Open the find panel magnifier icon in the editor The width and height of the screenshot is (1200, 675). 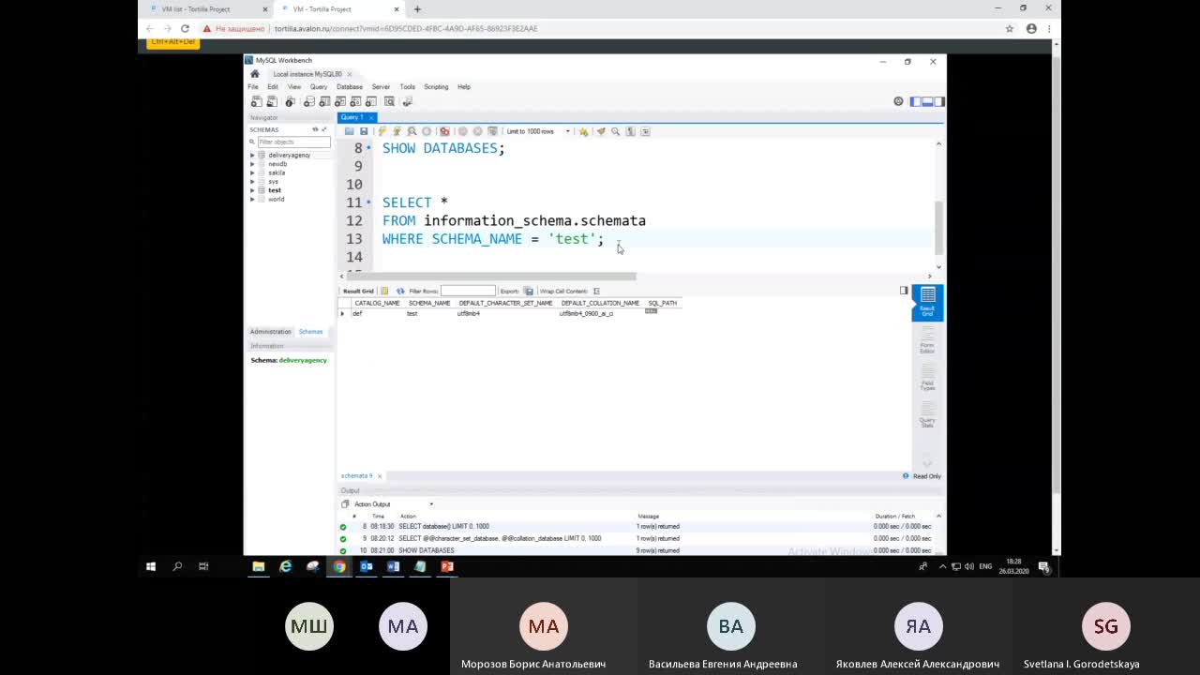click(x=616, y=131)
